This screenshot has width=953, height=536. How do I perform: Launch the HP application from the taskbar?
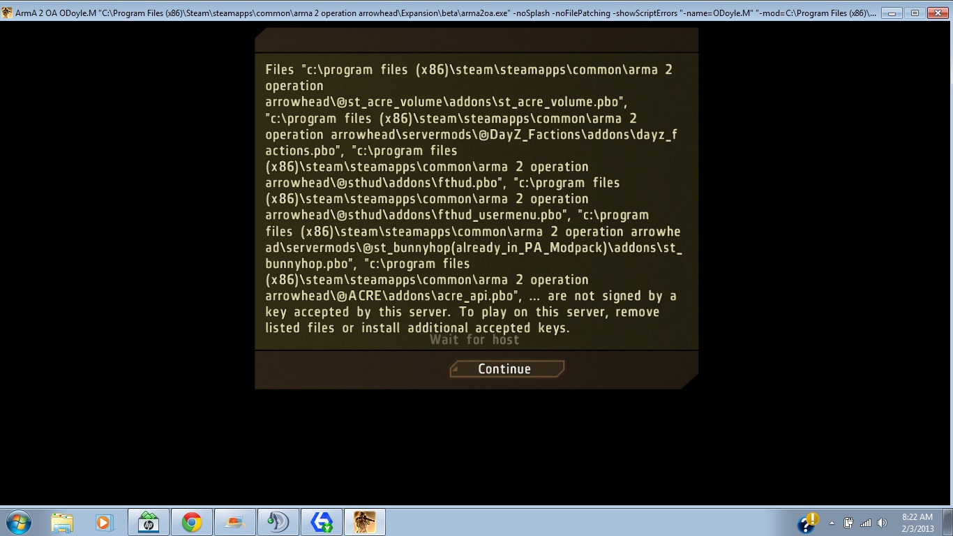(149, 521)
